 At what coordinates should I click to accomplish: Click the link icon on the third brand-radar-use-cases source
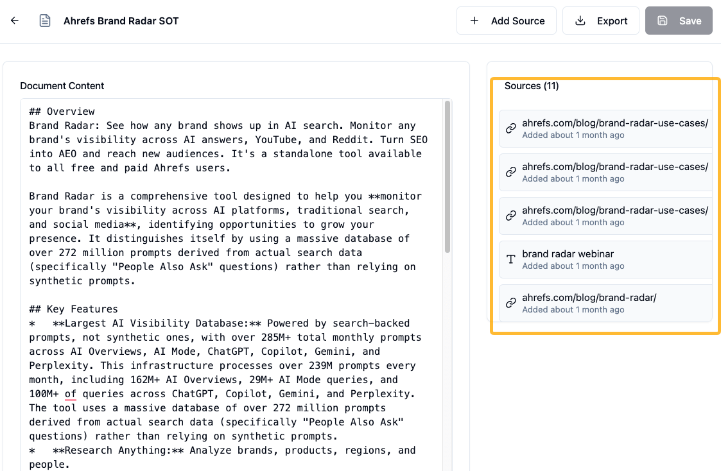[510, 216]
